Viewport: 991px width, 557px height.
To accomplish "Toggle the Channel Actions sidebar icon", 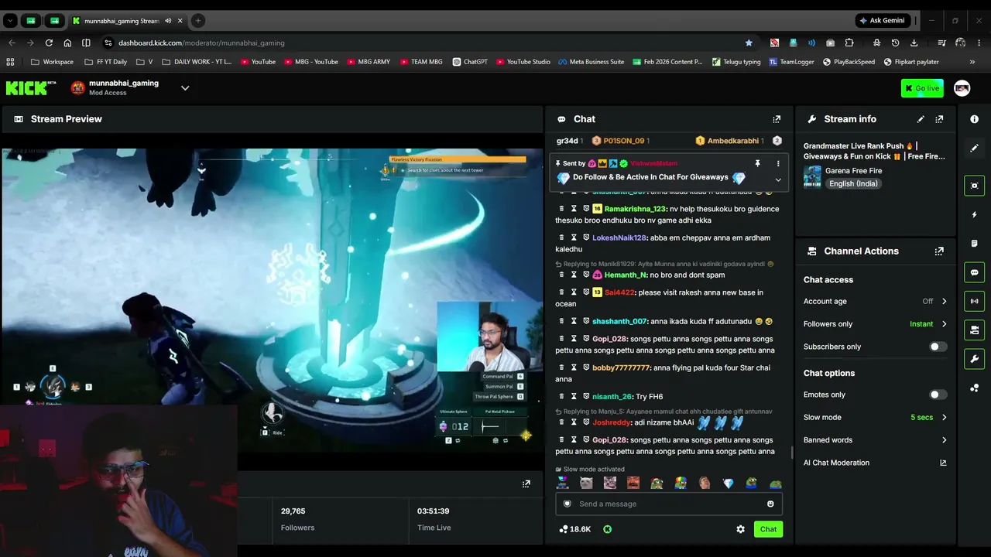I will 975,330.
